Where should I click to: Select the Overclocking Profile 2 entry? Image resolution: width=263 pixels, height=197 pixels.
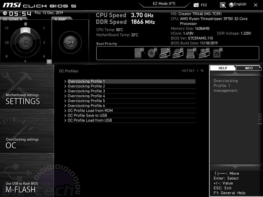(131, 86)
